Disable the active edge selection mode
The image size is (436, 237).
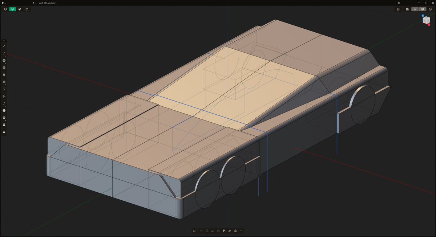[12, 9]
